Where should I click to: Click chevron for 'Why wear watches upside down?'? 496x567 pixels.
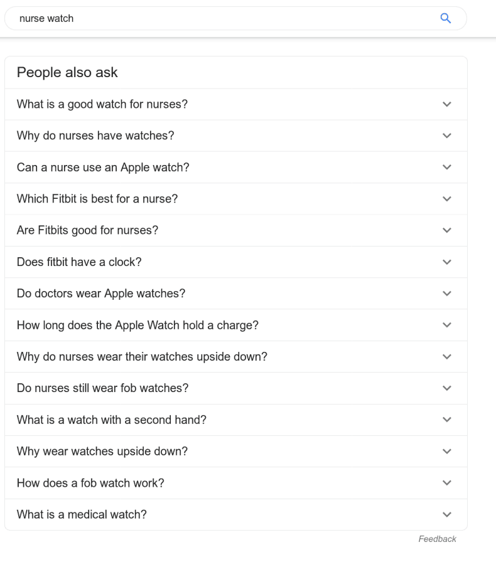coord(446,452)
